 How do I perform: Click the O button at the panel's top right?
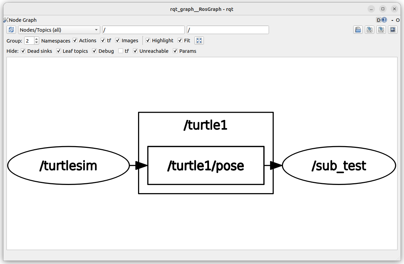[398, 20]
